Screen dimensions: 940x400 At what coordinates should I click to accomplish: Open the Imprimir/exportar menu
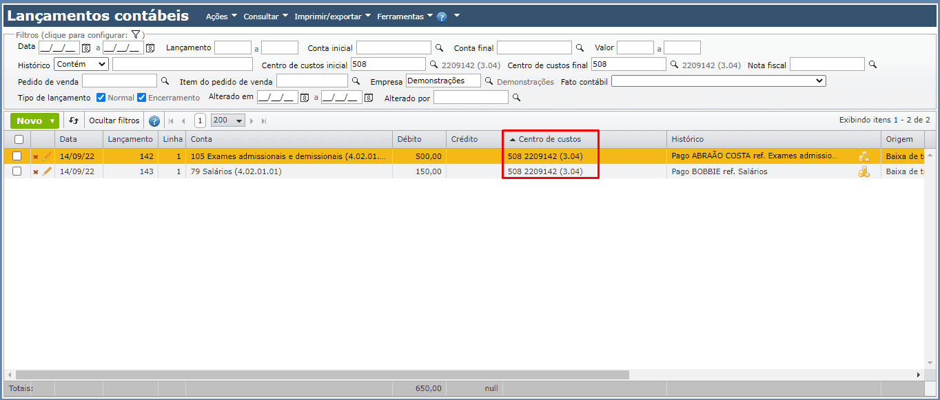coord(332,17)
